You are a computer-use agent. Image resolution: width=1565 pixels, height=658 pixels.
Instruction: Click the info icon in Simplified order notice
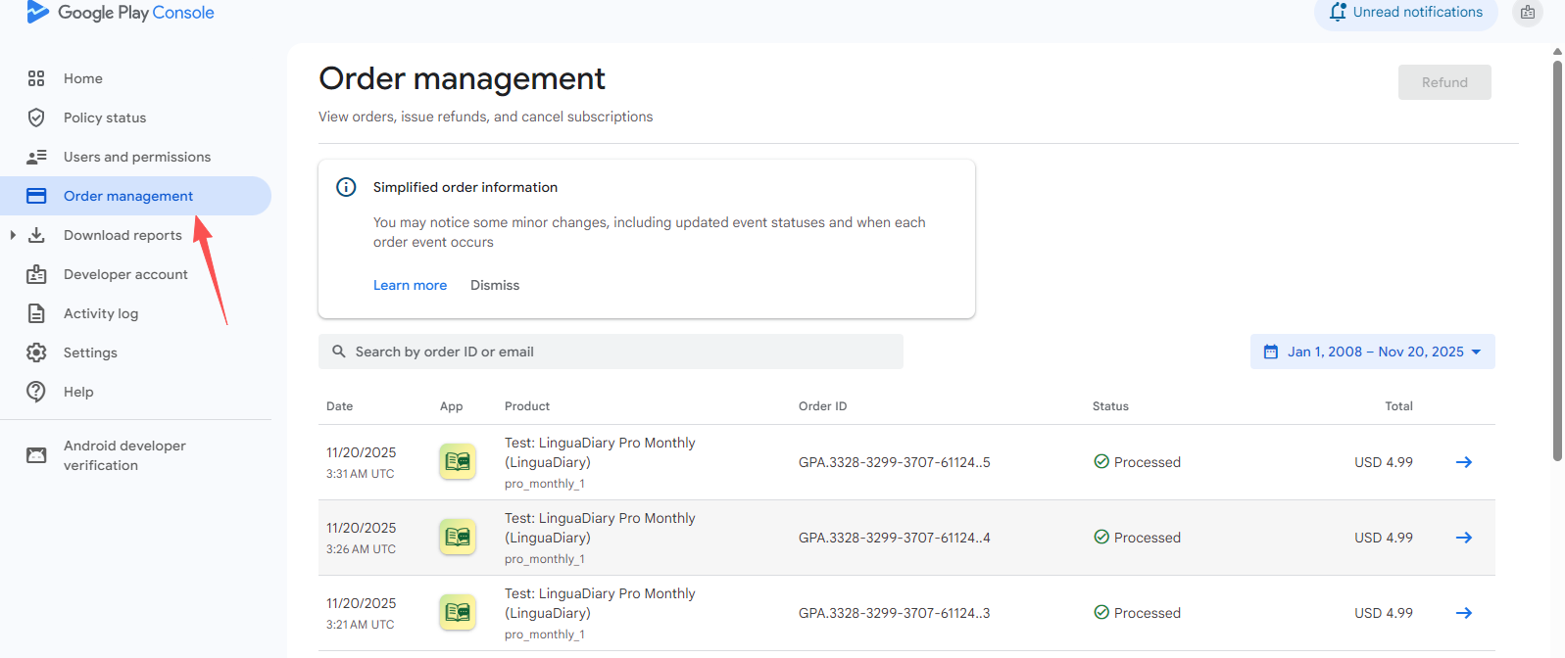pos(346,187)
